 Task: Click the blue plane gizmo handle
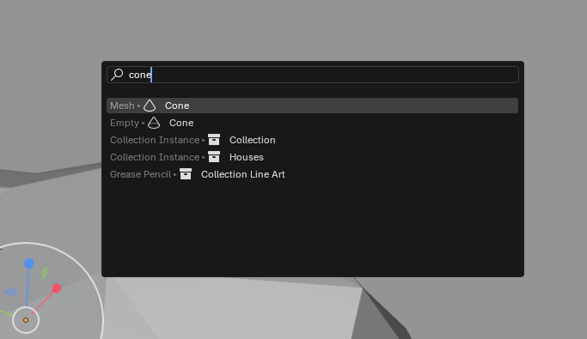pos(11,292)
